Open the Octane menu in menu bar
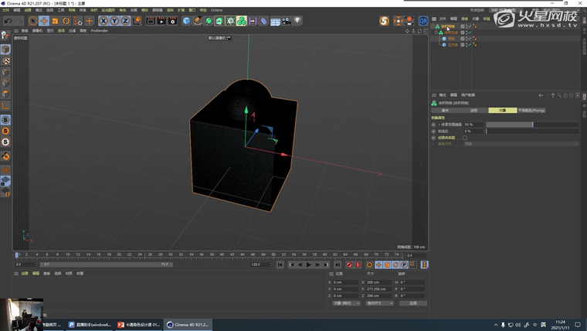Viewport: 587px width, 331px height. pos(216,10)
